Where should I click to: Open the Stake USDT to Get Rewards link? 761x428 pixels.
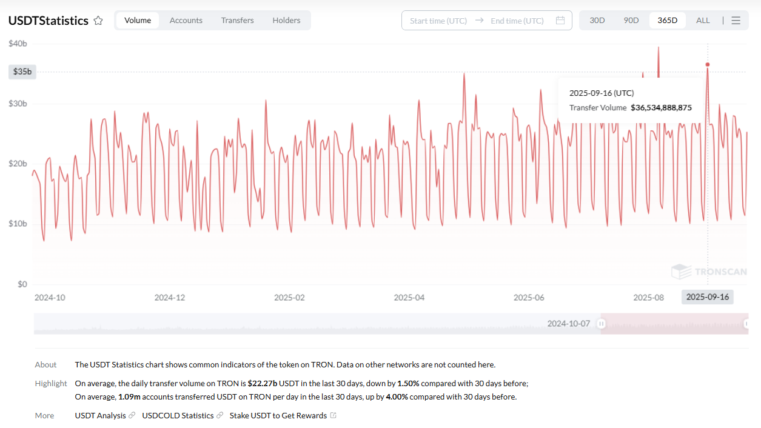coord(278,415)
